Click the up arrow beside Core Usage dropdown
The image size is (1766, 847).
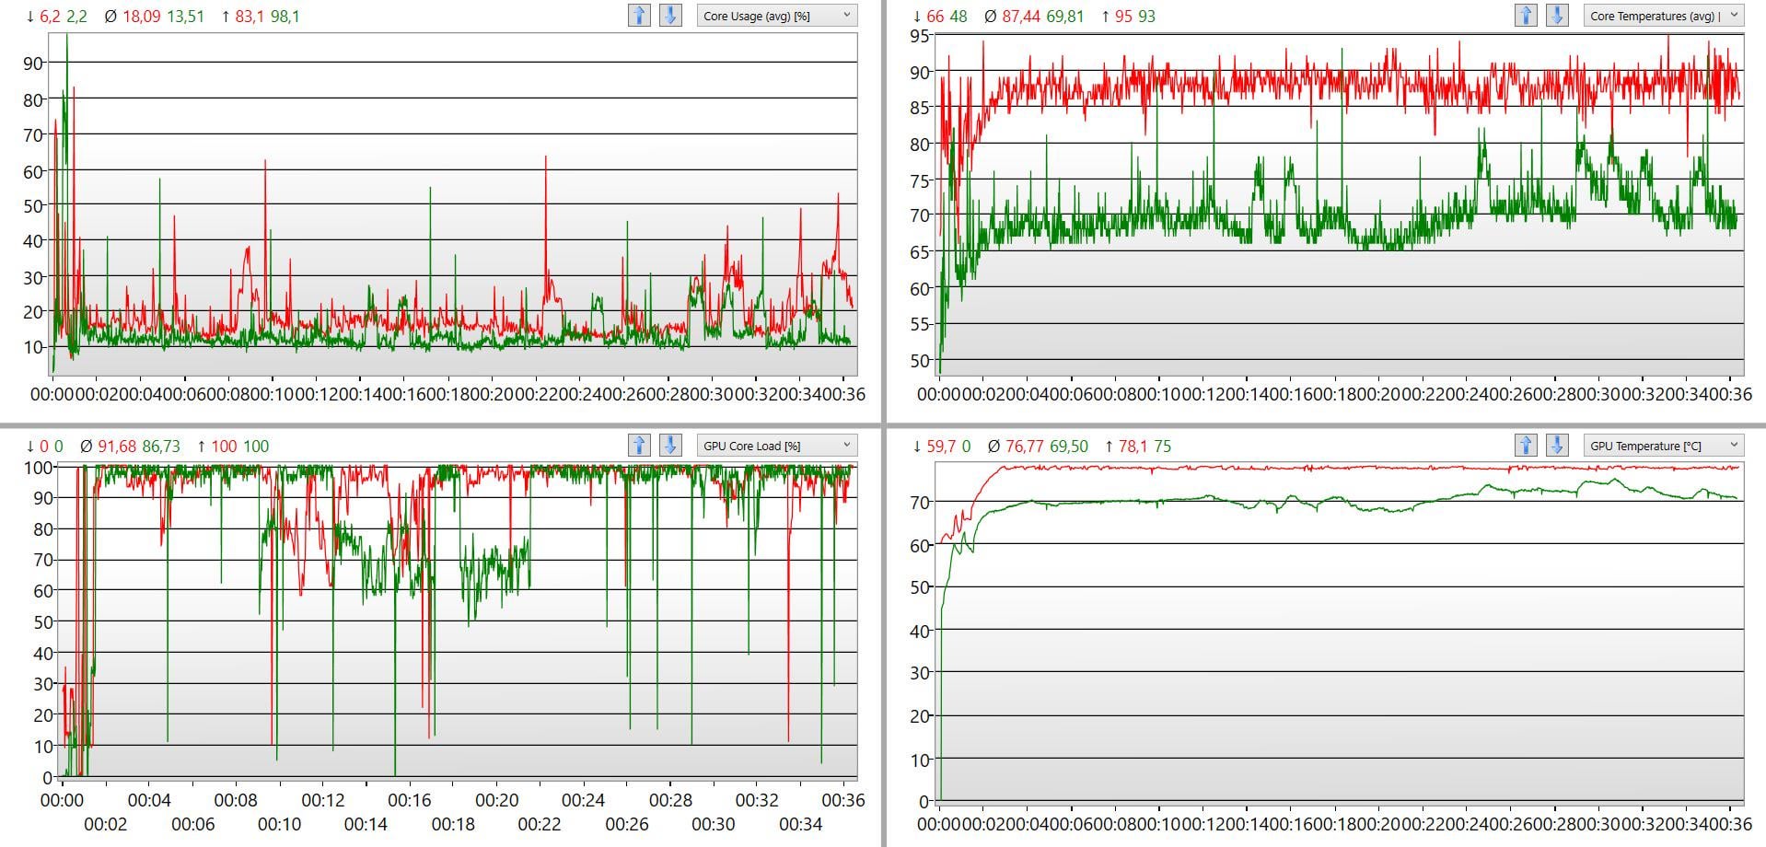[x=639, y=15]
